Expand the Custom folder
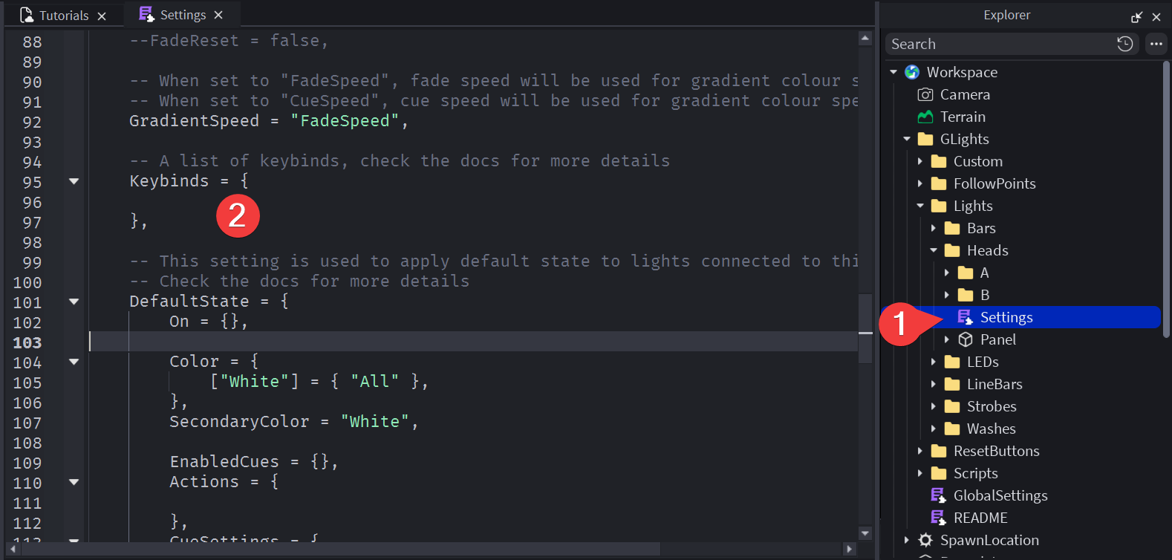The height and width of the screenshot is (560, 1172). pyautogui.click(x=920, y=161)
